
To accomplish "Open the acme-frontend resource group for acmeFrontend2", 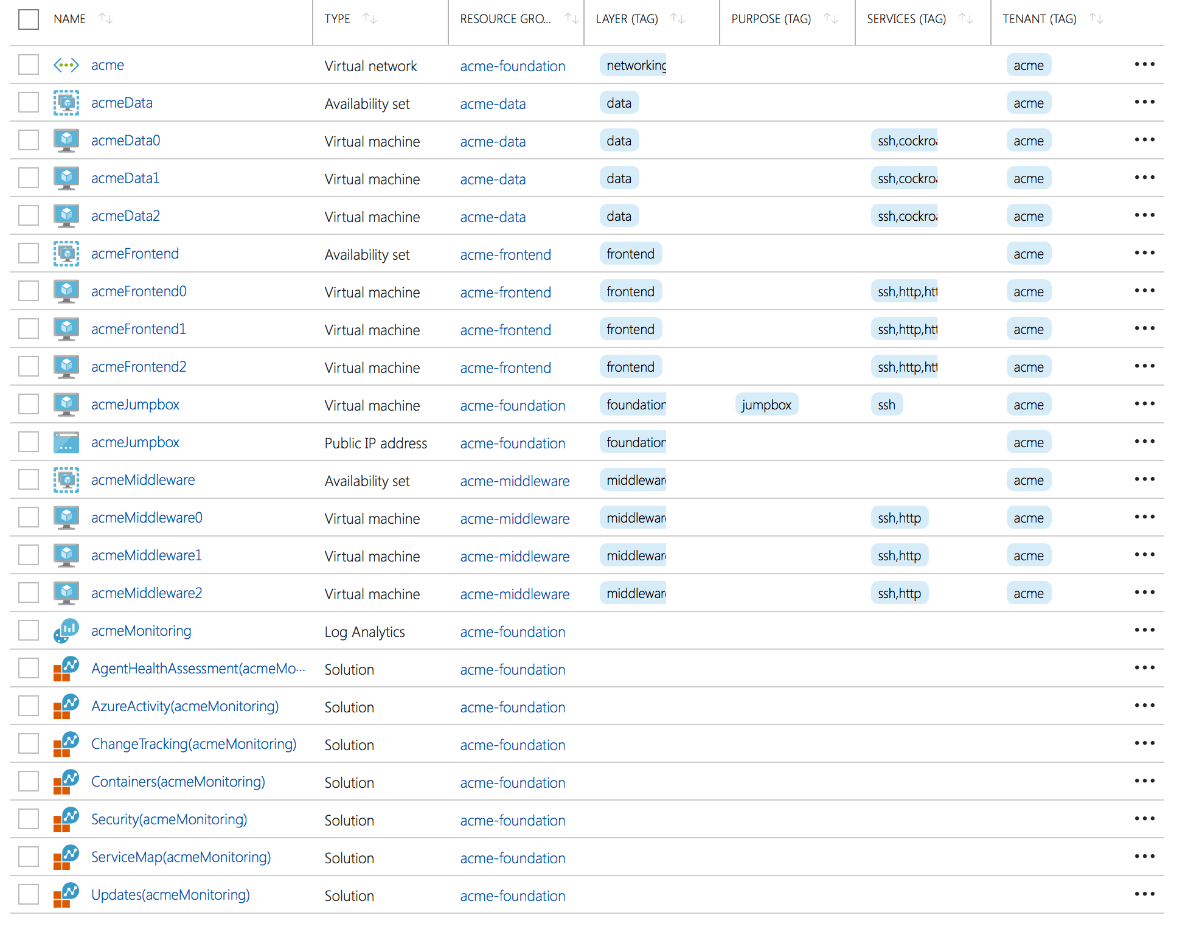I will tap(506, 368).
